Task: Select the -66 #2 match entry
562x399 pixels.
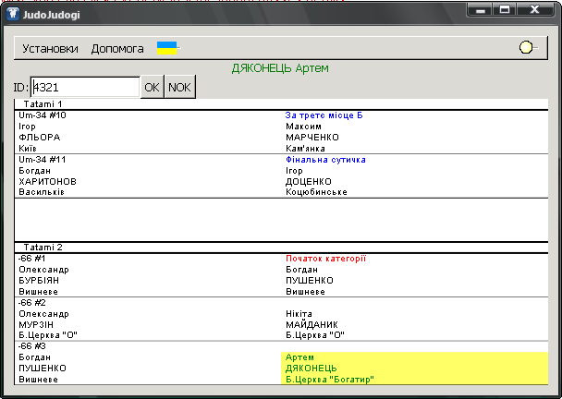Action: pyautogui.click(x=33, y=302)
